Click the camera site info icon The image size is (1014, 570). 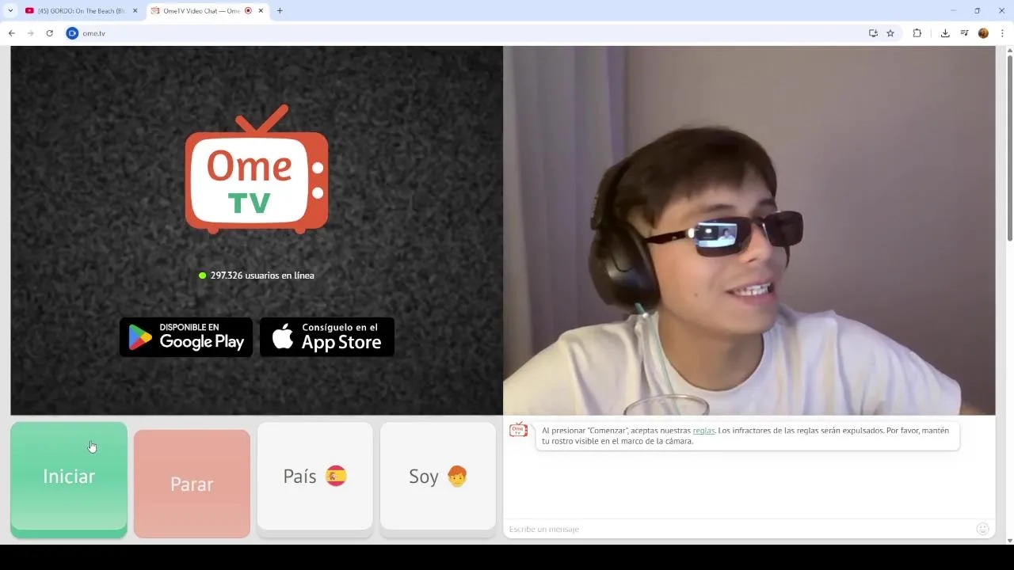(x=72, y=33)
